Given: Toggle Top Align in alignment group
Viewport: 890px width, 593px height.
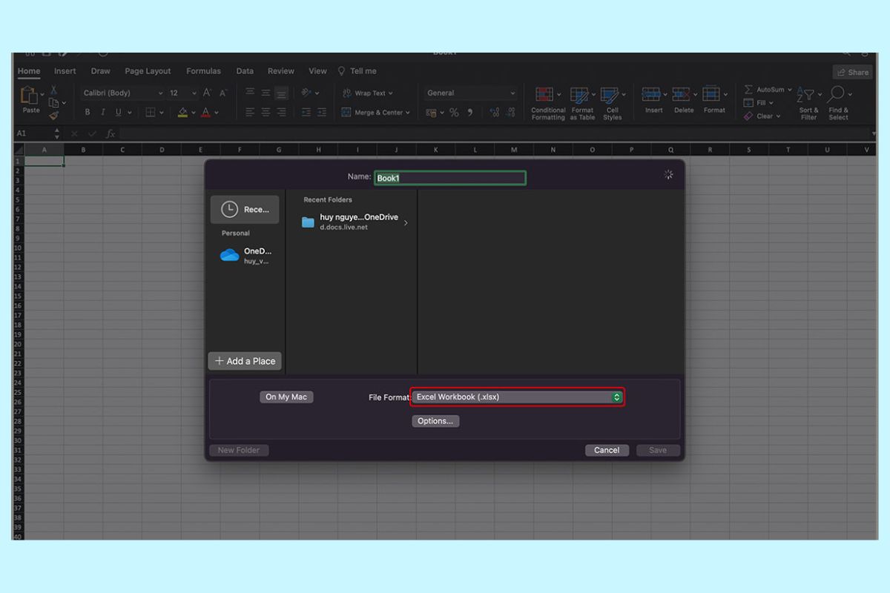Looking at the screenshot, I should pyautogui.click(x=250, y=93).
